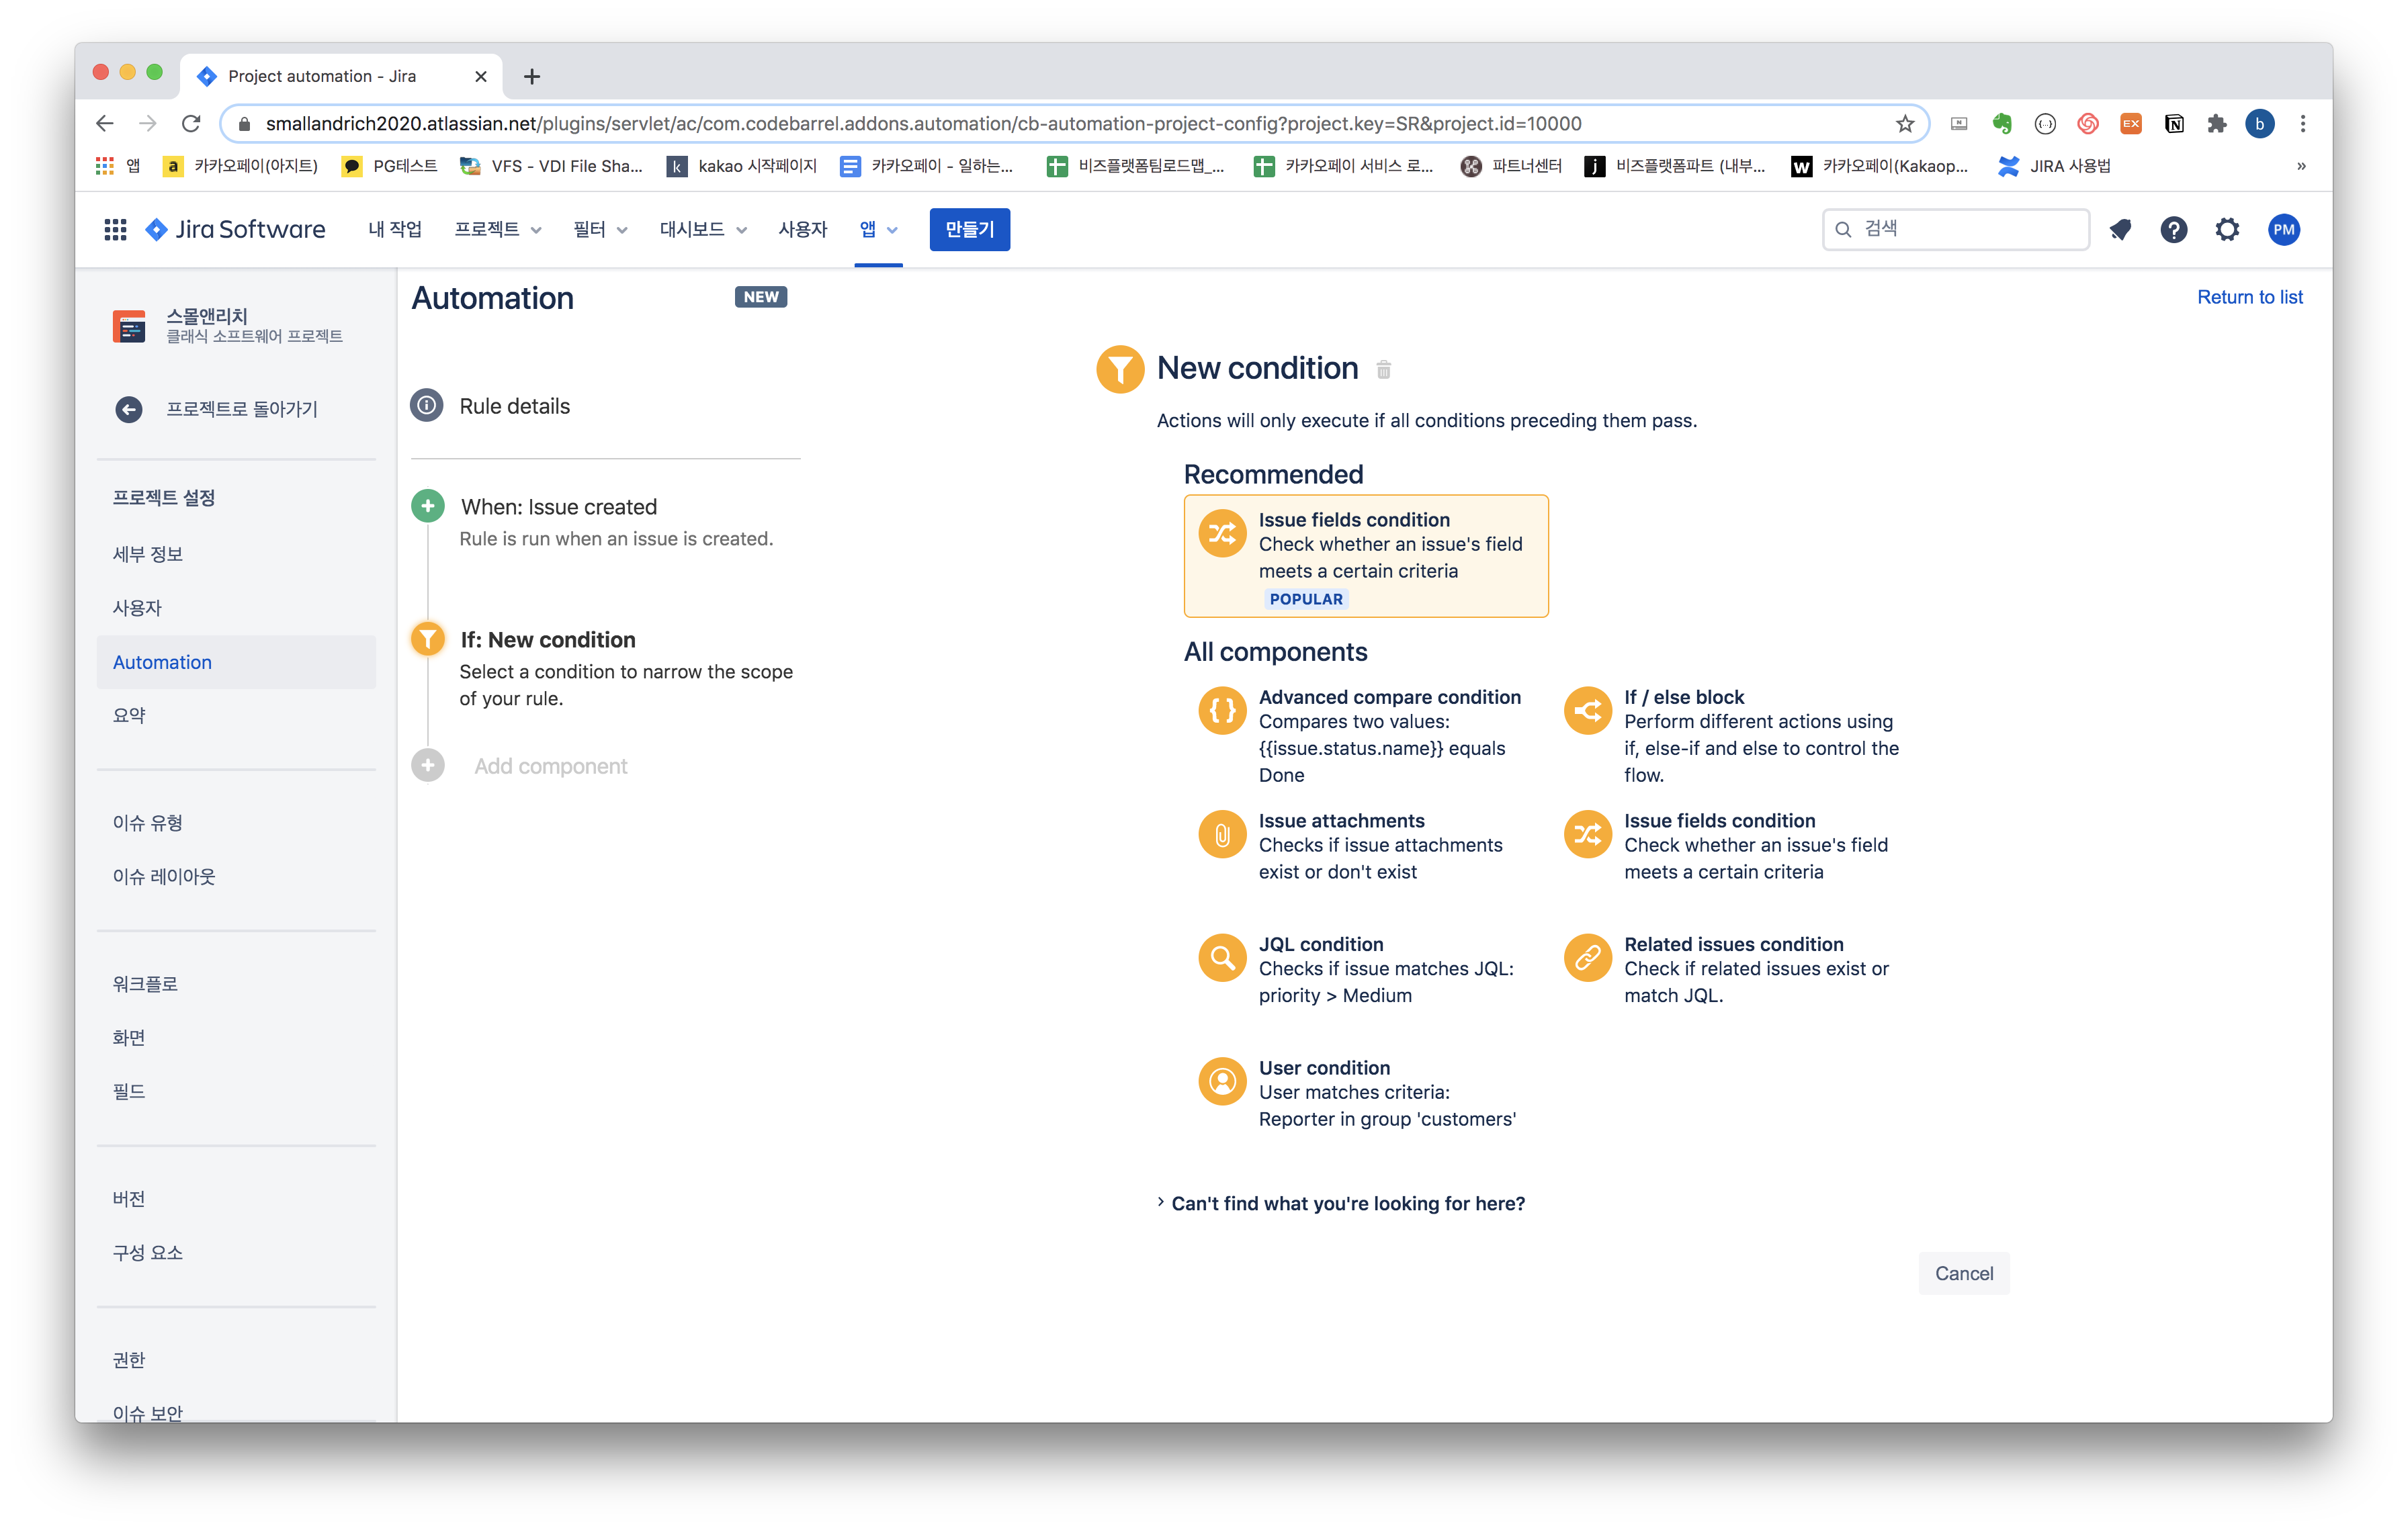Choose the Issue attachments paperclip icon

pos(1222,834)
